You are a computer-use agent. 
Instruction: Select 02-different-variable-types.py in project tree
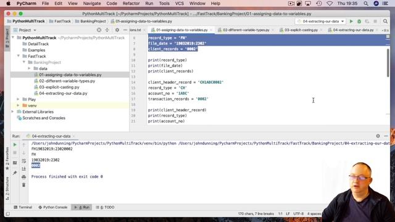click(67, 81)
